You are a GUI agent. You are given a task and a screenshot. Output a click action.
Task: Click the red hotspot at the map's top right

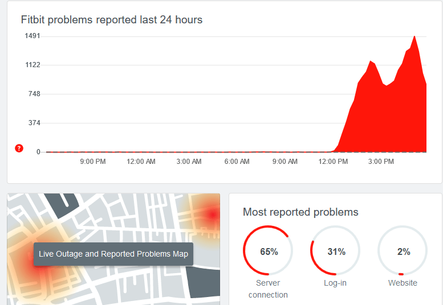(x=212, y=215)
